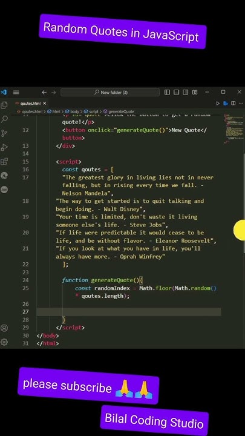This screenshot has width=245, height=436.
Task: Open the Accounts menu icon
Action: click(4, 328)
